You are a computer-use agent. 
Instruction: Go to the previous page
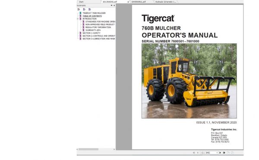click(x=198, y=153)
